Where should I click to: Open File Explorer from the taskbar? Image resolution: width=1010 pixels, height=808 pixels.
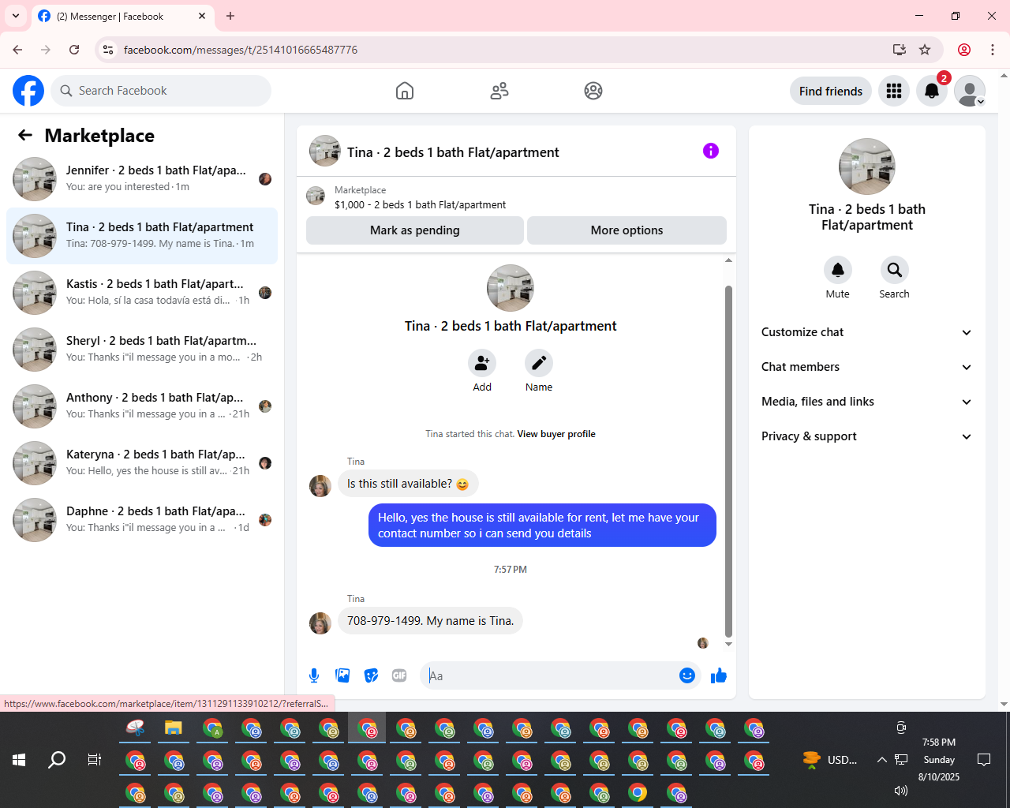[x=174, y=728]
